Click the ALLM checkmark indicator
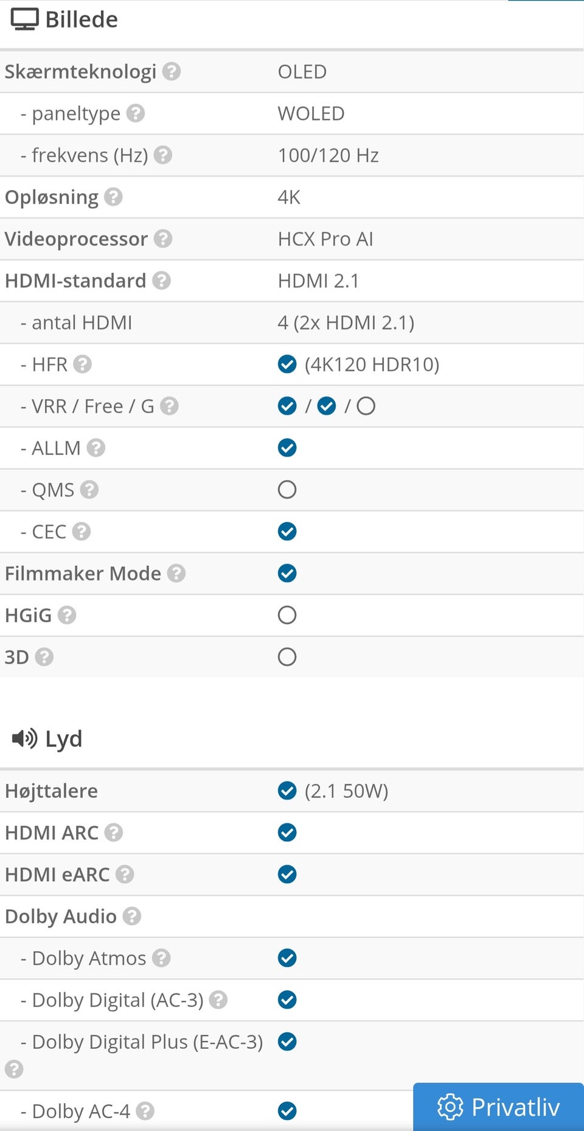The width and height of the screenshot is (584, 1131). (x=287, y=448)
